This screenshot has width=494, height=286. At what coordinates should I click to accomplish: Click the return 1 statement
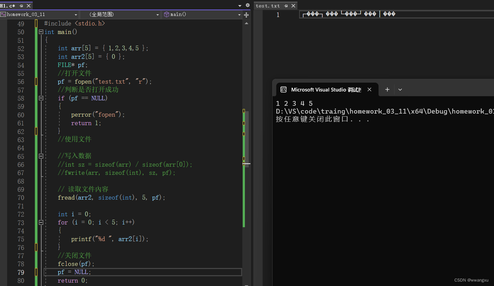(x=86, y=123)
